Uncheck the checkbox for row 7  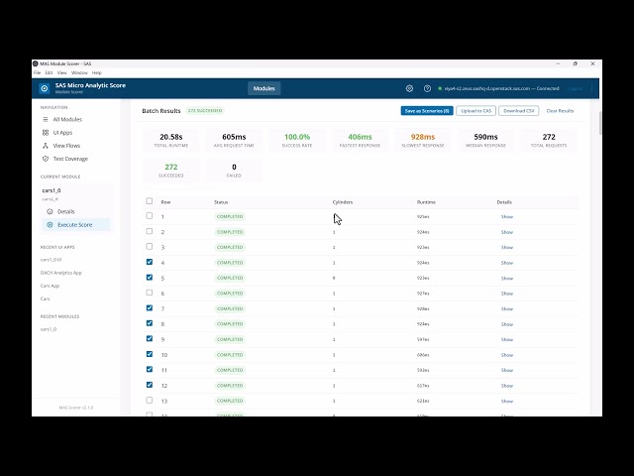150,308
